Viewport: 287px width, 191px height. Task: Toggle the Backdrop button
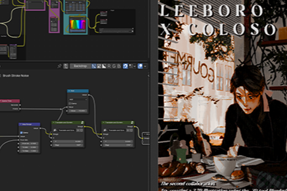click(80, 66)
